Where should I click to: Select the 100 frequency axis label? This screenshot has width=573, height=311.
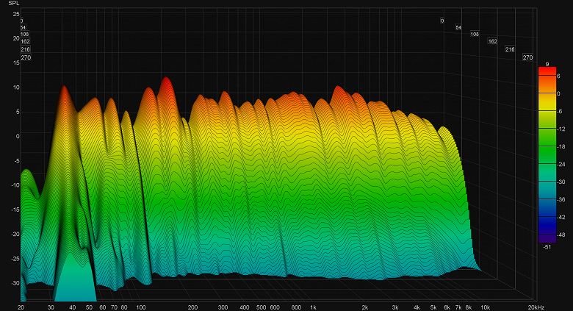click(141, 307)
